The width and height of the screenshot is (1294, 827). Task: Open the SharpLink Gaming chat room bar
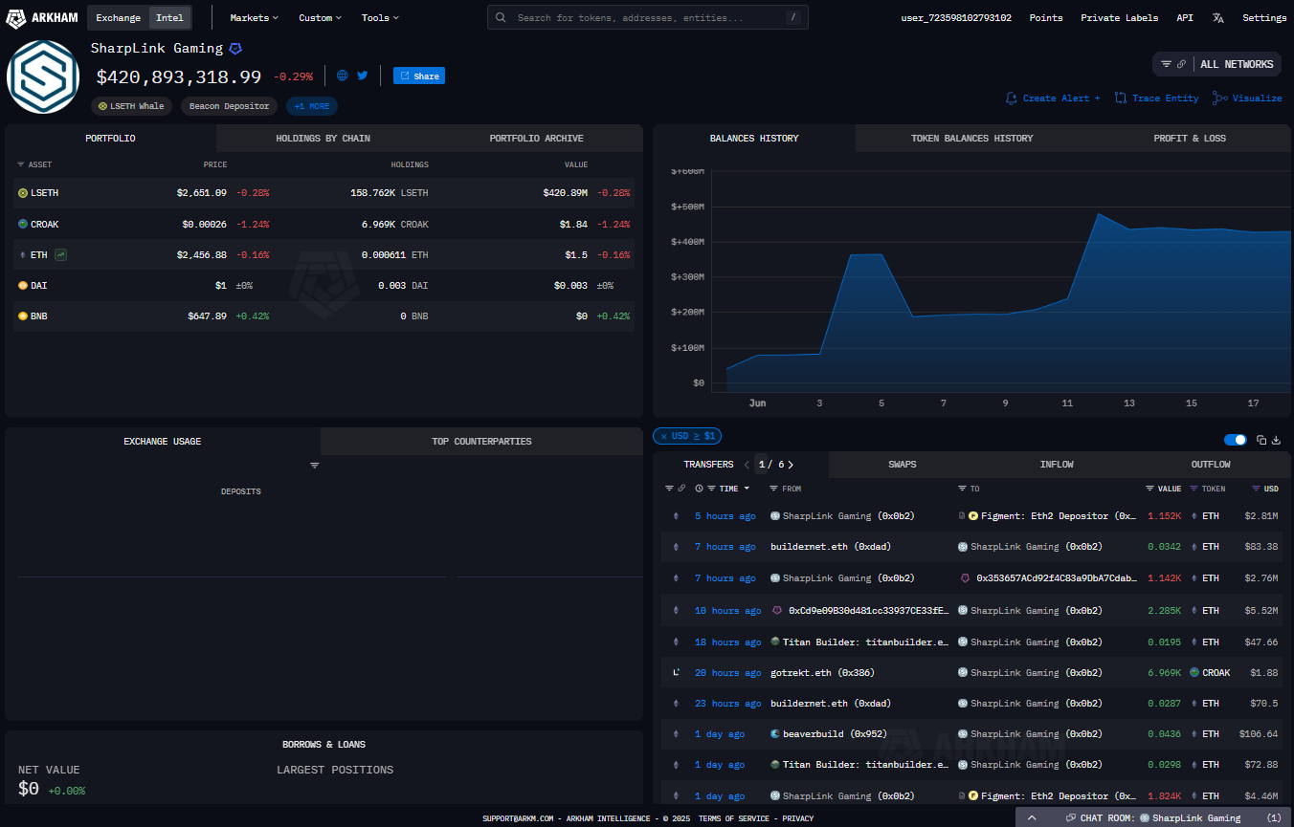coord(1153,817)
